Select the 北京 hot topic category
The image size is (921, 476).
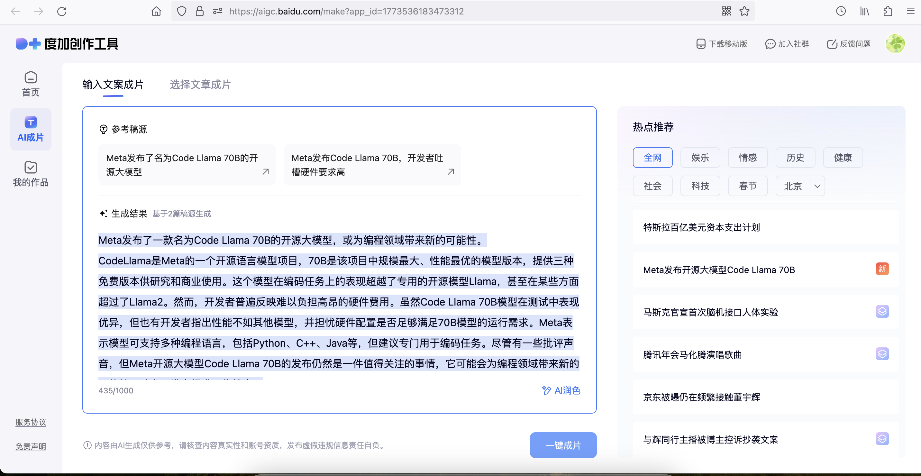[x=793, y=186]
